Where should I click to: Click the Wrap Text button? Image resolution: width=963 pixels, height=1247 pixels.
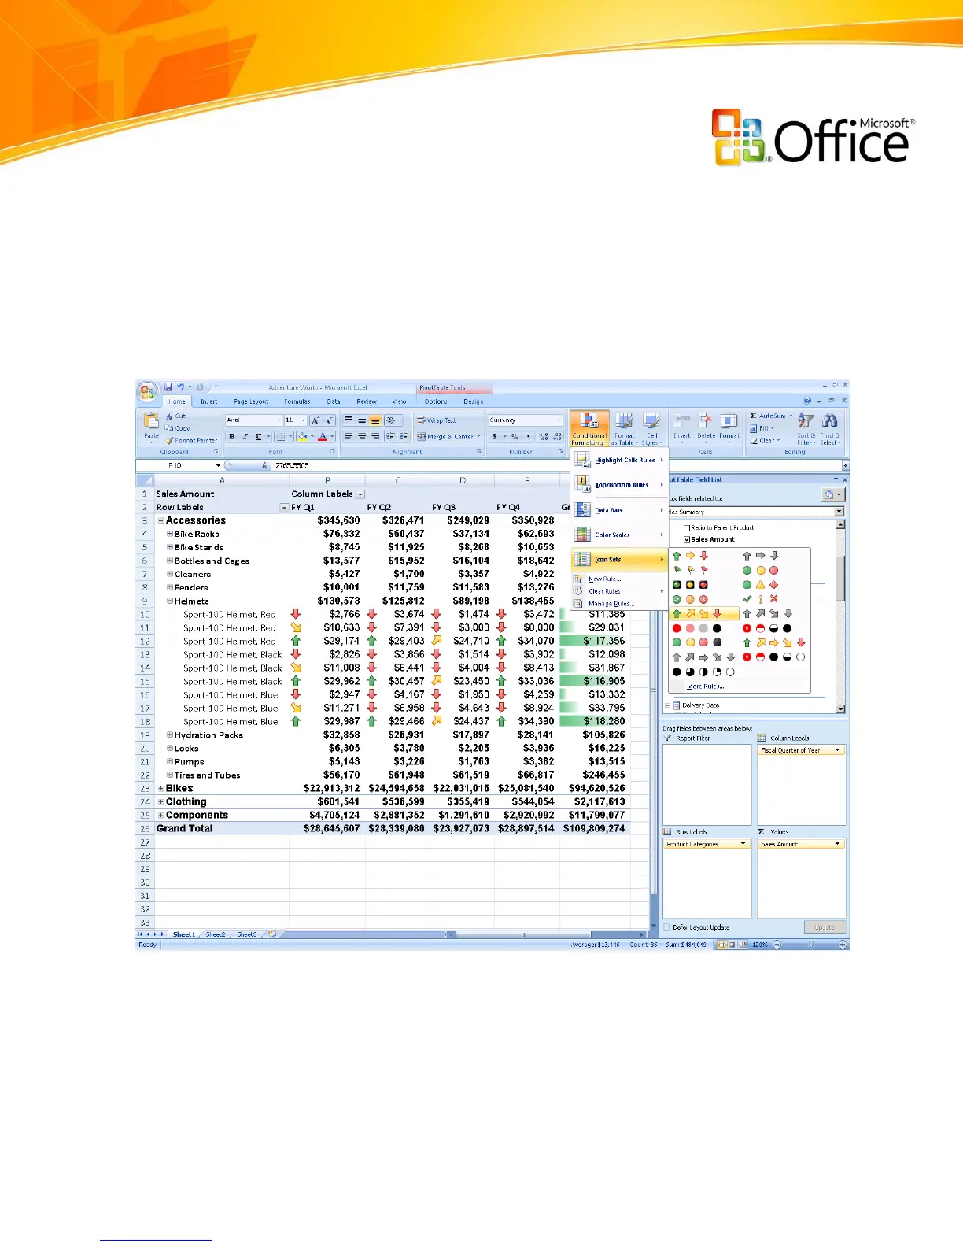[x=437, y=420]
